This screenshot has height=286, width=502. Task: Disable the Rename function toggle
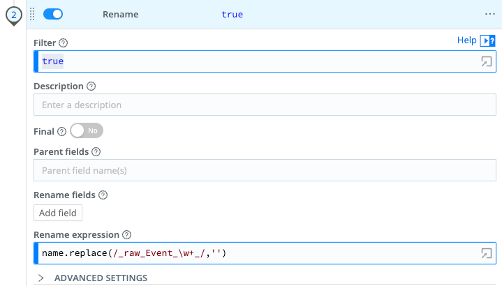point(53,14)
